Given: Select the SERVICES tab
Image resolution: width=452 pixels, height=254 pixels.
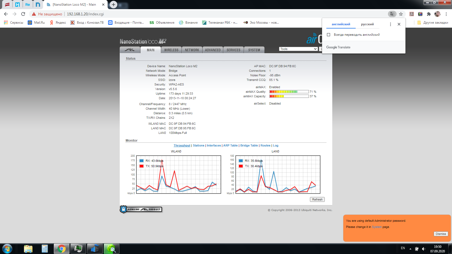Looking at the screenshot, I should coord(234,50).
